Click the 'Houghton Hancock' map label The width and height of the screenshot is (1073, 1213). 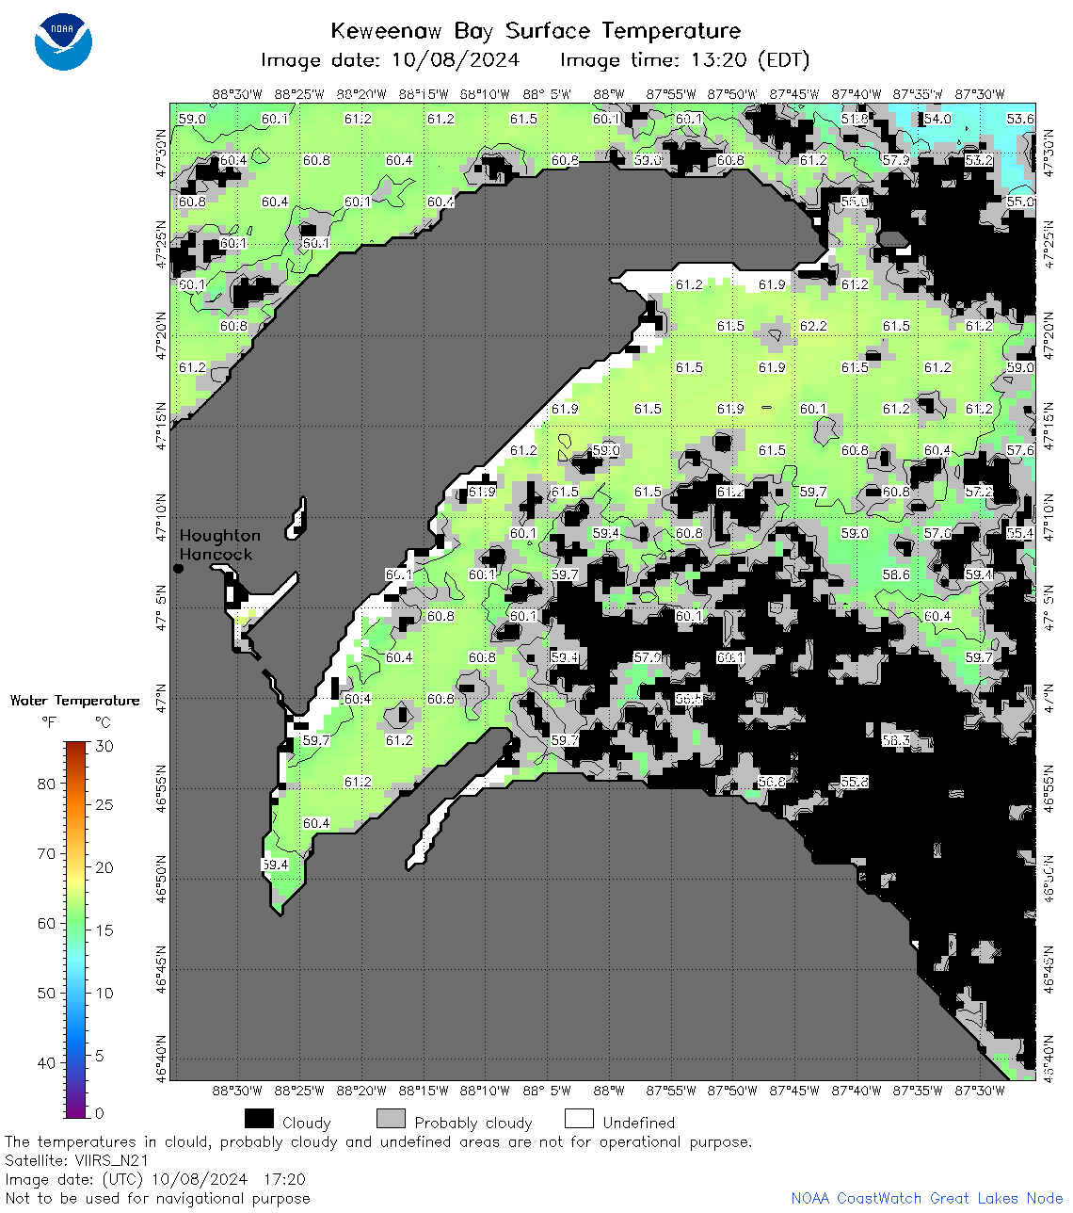click(219, 544)
